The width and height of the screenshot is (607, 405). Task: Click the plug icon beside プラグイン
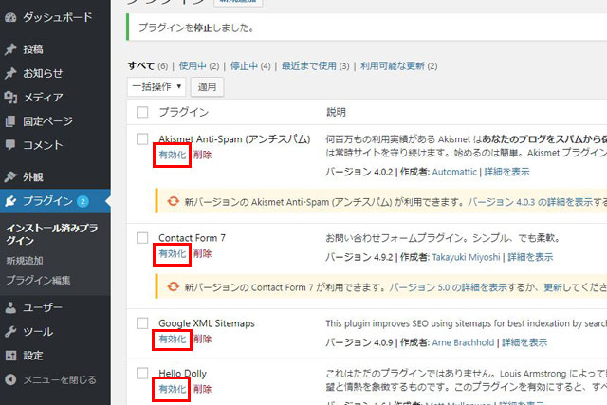pyautogui.click(x=10, y=201)
